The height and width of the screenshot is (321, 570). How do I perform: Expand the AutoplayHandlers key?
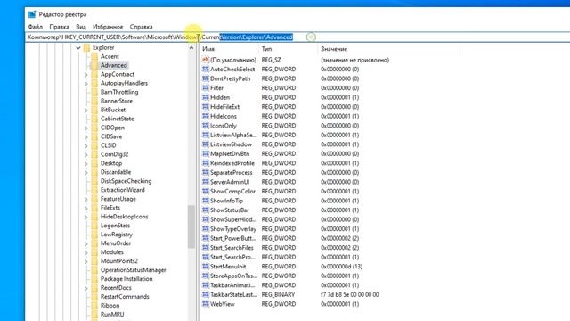tap(86, 83)
